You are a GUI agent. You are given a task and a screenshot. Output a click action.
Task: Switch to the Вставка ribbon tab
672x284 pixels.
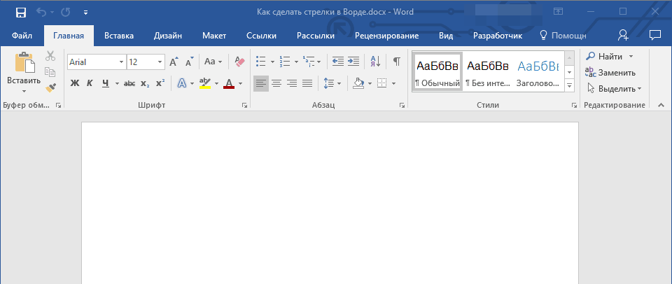119,35
